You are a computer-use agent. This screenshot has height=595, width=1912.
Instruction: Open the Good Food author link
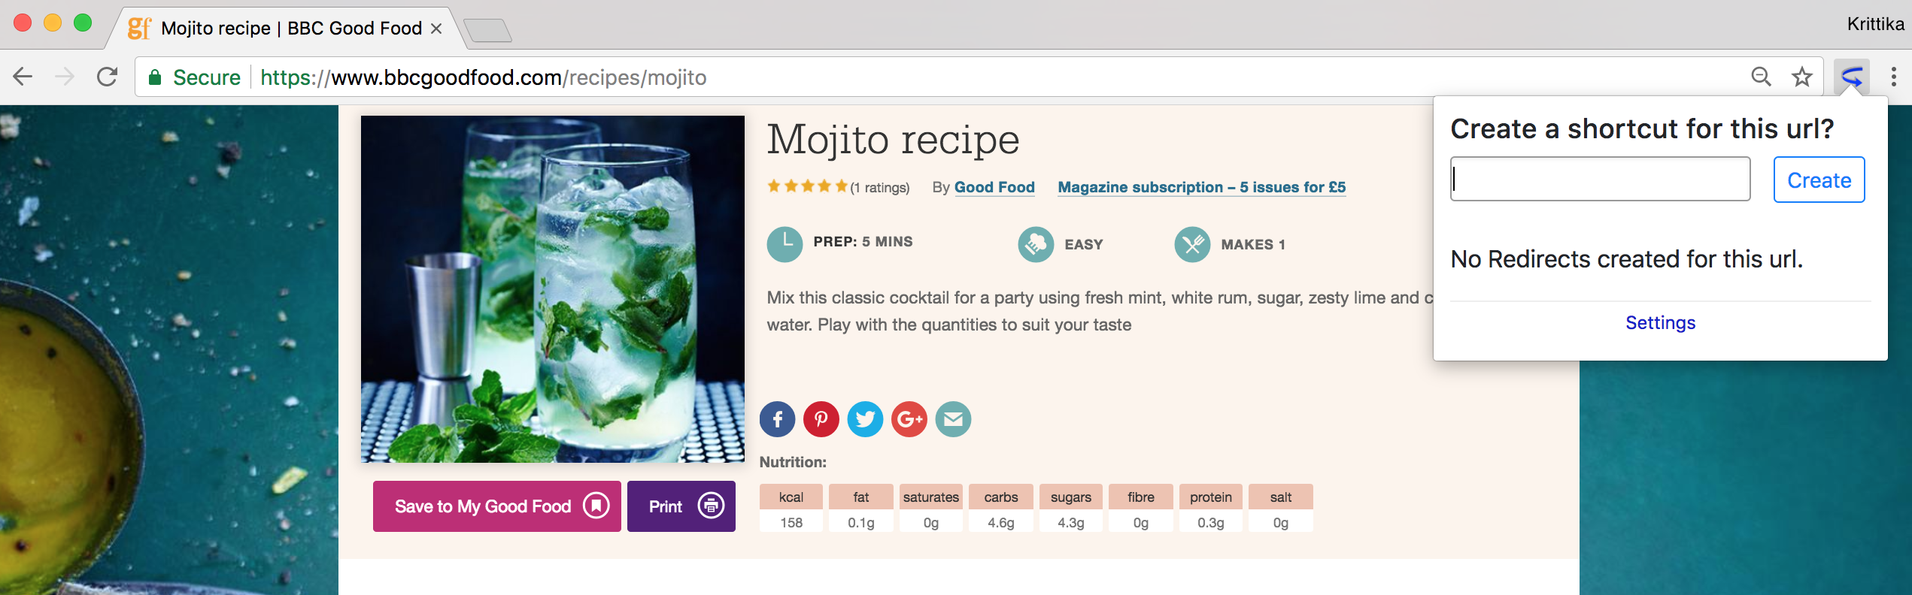[x=994, y=188]
